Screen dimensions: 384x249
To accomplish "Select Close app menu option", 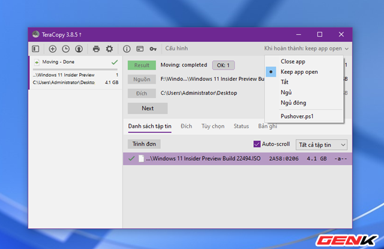I will click(x=304, y=61).
